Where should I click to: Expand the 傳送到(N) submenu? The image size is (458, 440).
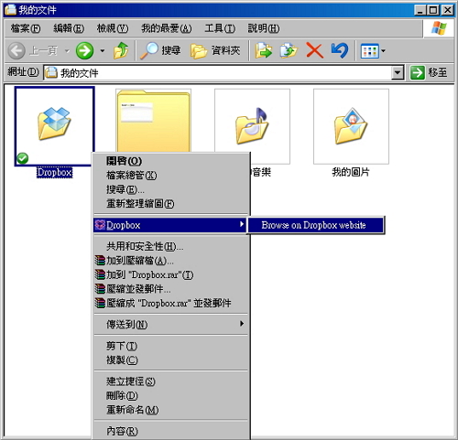click(x=242, y=324)
